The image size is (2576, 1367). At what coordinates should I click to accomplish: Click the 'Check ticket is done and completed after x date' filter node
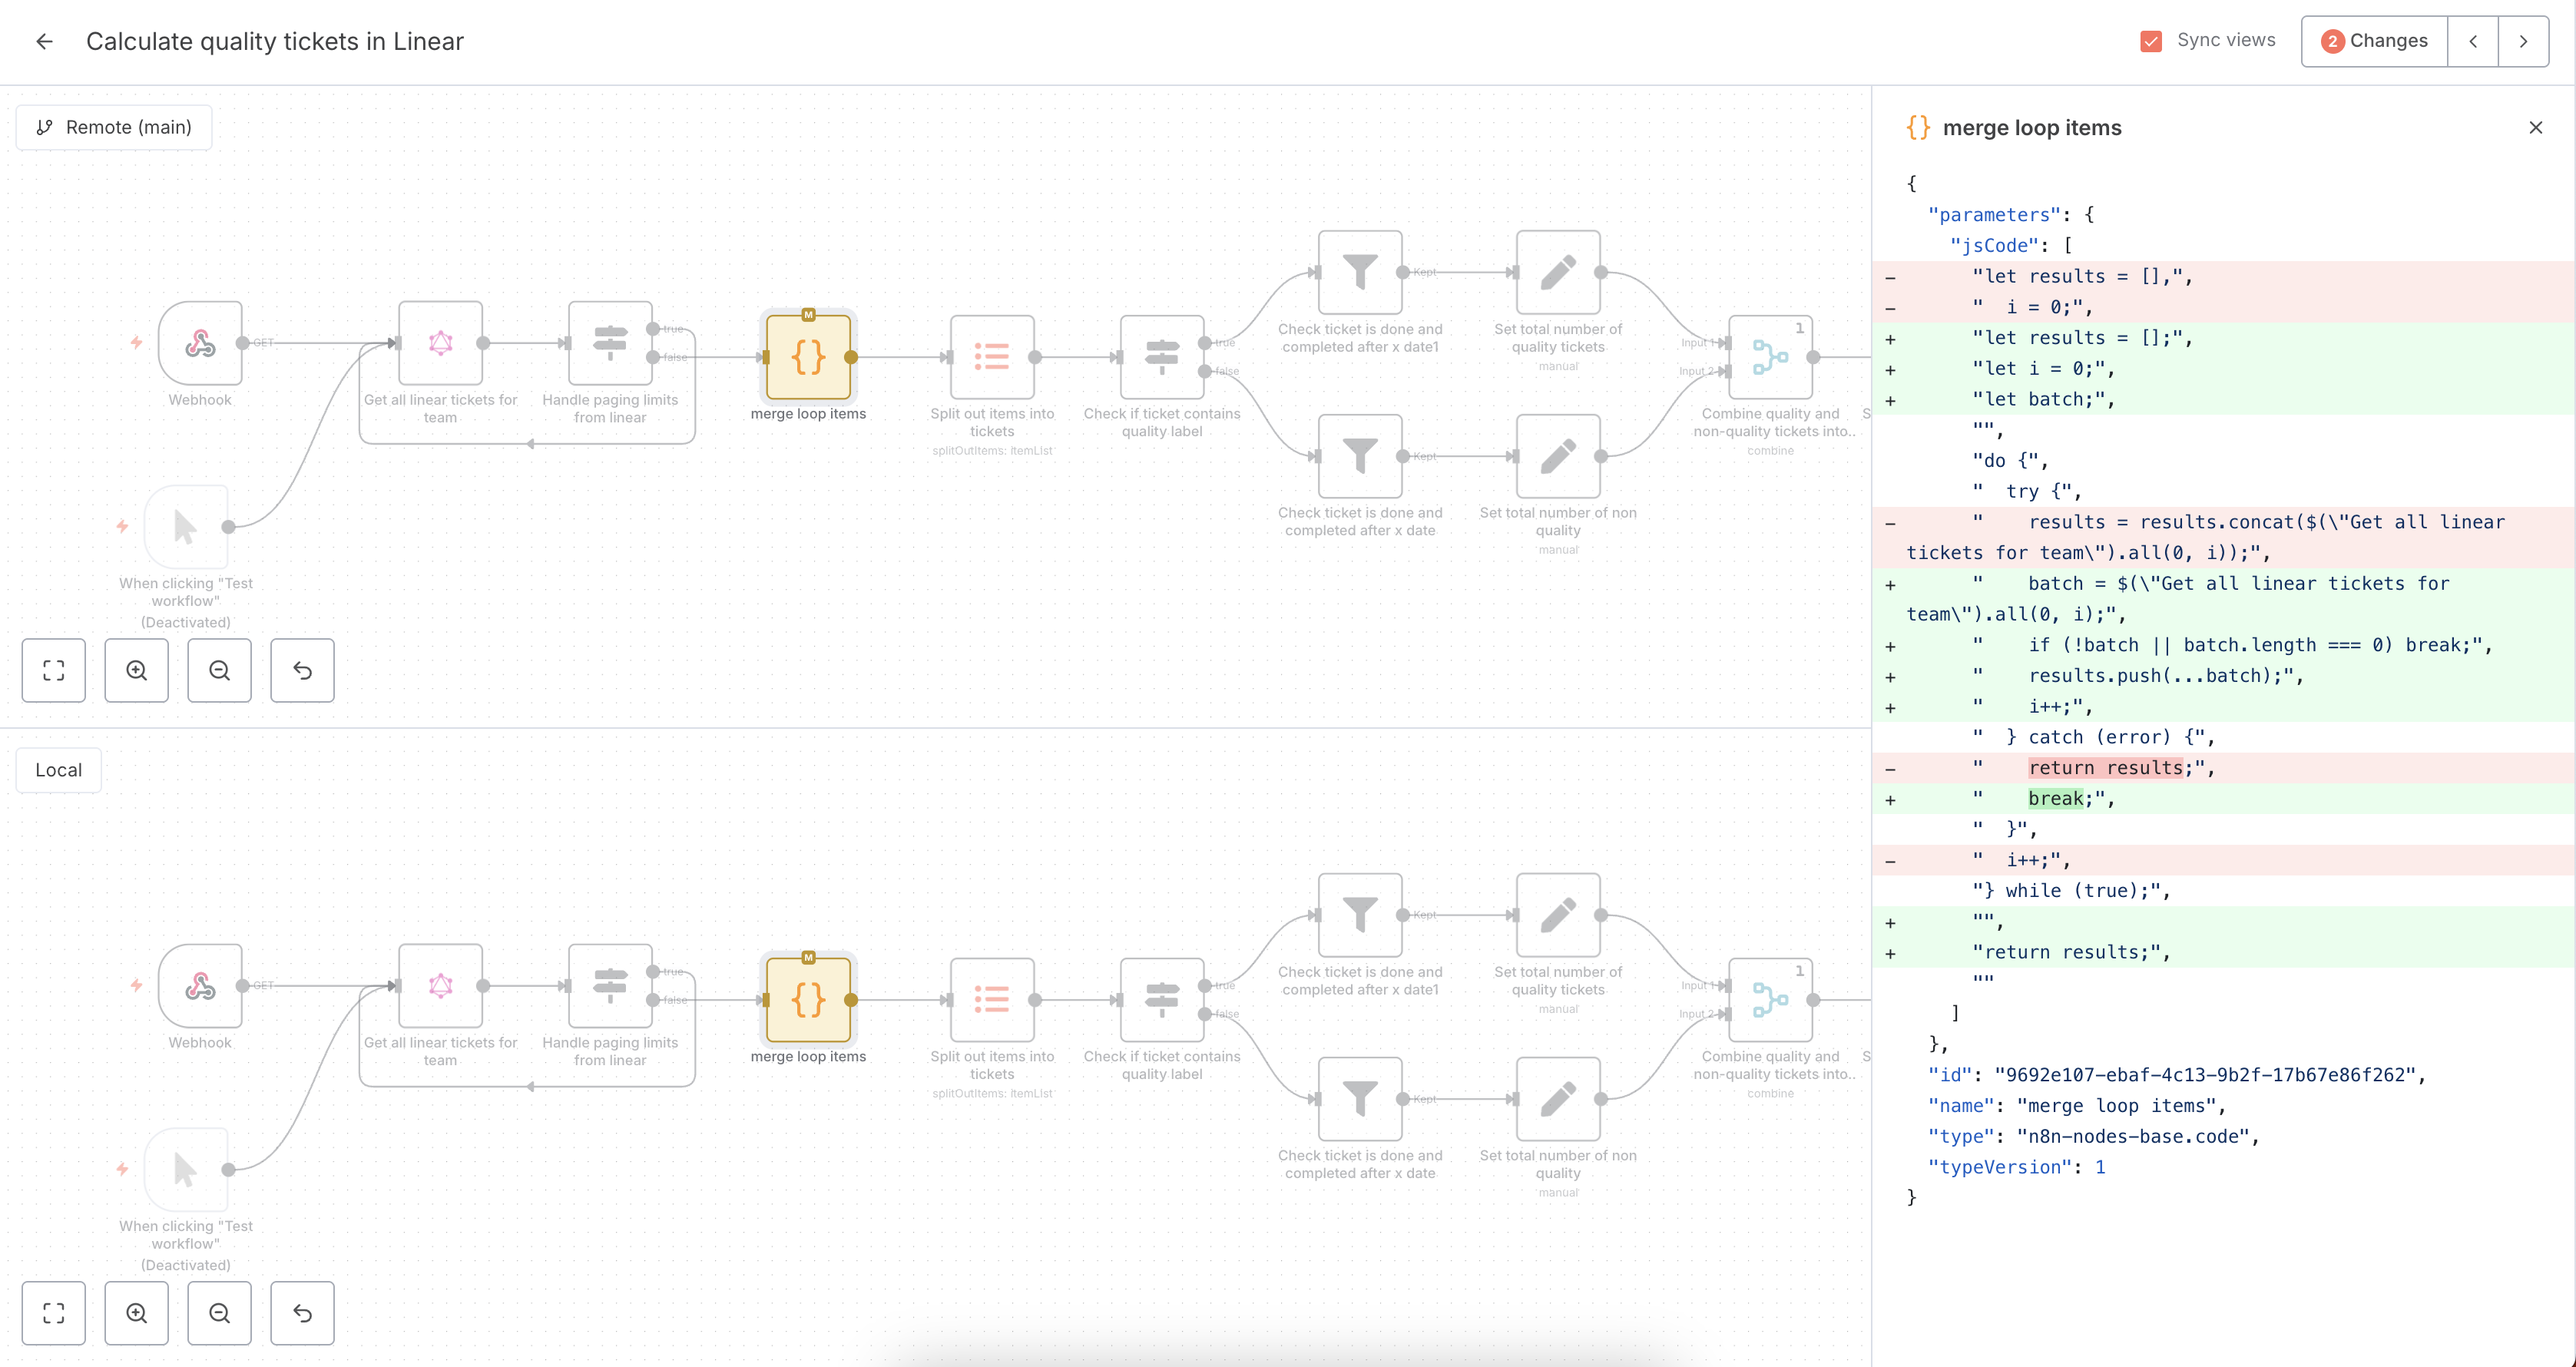click(1360, 456)
